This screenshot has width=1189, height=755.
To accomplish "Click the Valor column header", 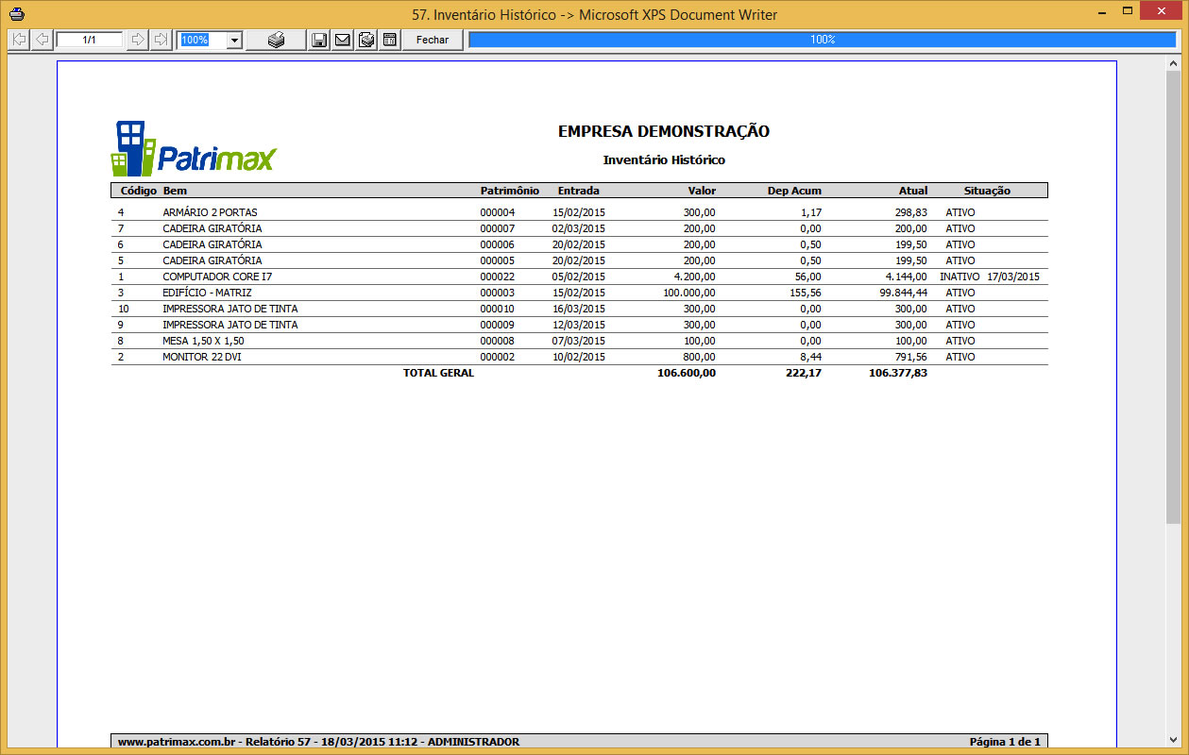I will tap(702, 191).
